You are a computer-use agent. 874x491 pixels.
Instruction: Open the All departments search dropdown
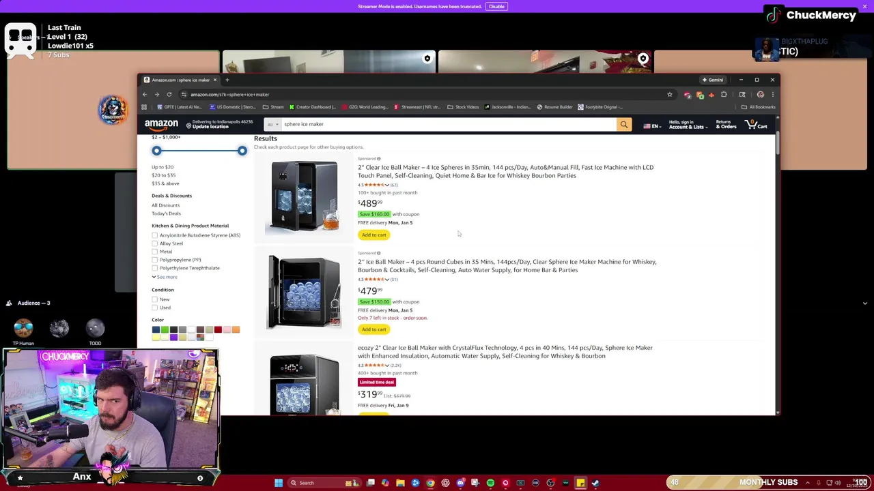click(272, 125)
